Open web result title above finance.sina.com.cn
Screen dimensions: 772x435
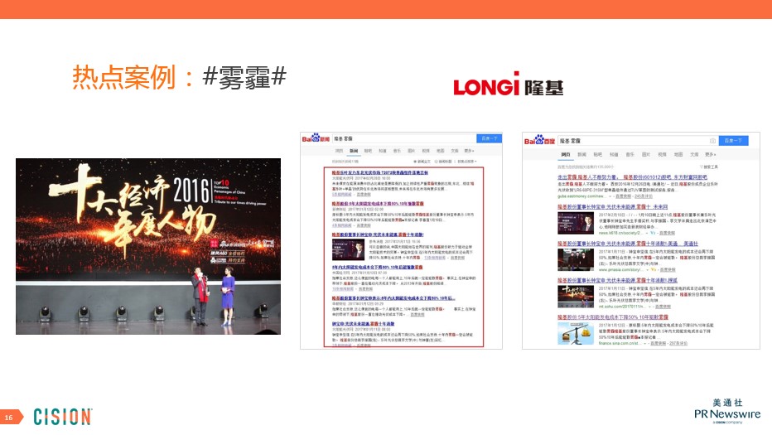[x=612, y=317]
